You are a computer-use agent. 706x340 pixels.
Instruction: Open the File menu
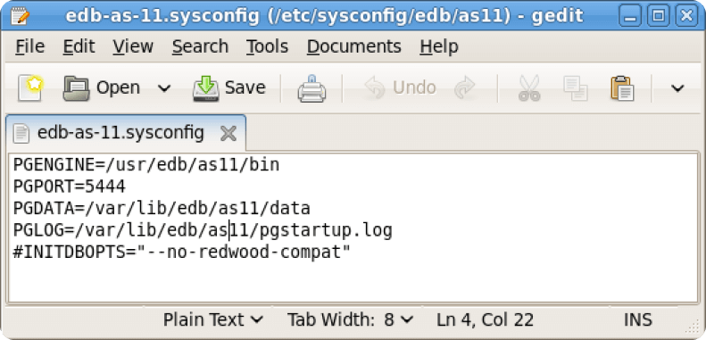(x=29, y=46)
